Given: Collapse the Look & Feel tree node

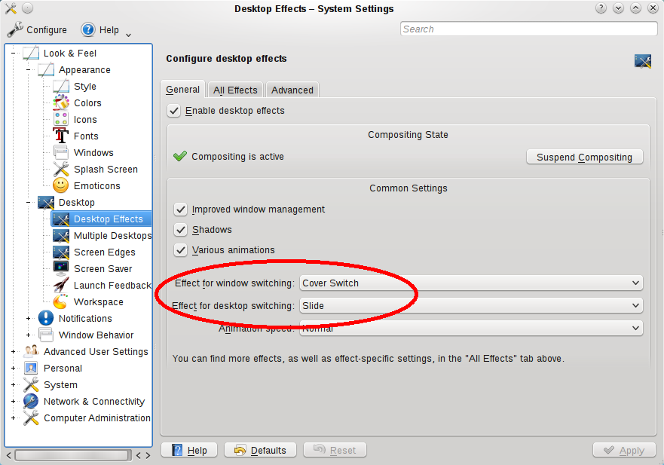Looking at the screenshot, I should click(13, 54).
